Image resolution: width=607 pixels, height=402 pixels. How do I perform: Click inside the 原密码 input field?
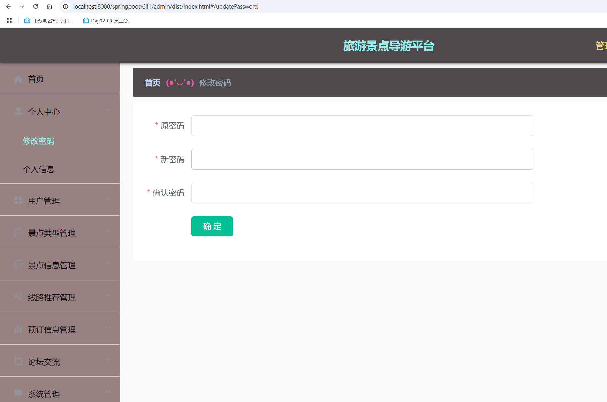[x=362, y=125]
